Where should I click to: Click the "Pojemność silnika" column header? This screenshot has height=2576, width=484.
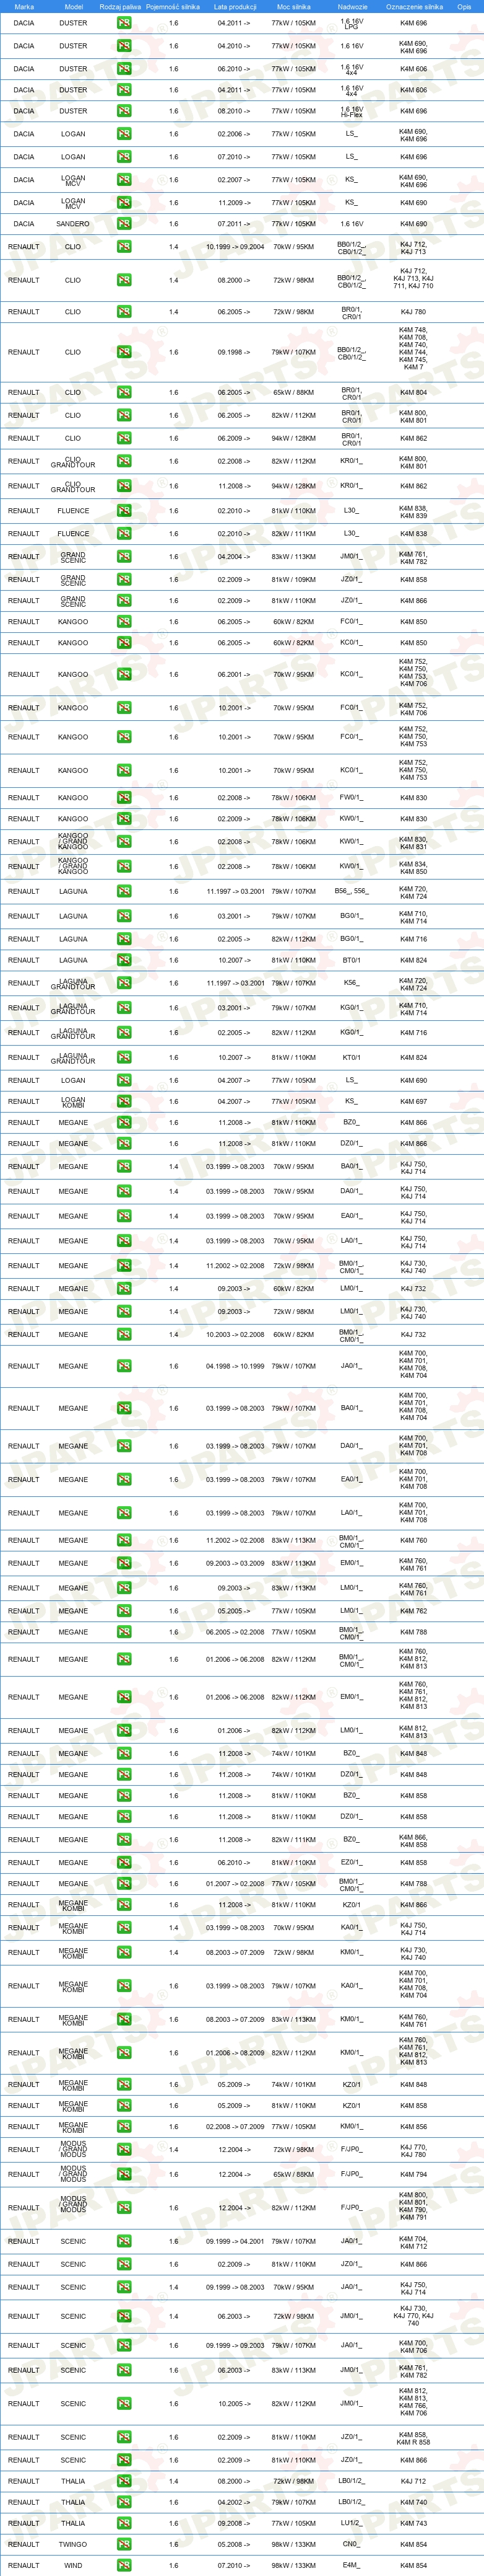[x=173, y=6]
